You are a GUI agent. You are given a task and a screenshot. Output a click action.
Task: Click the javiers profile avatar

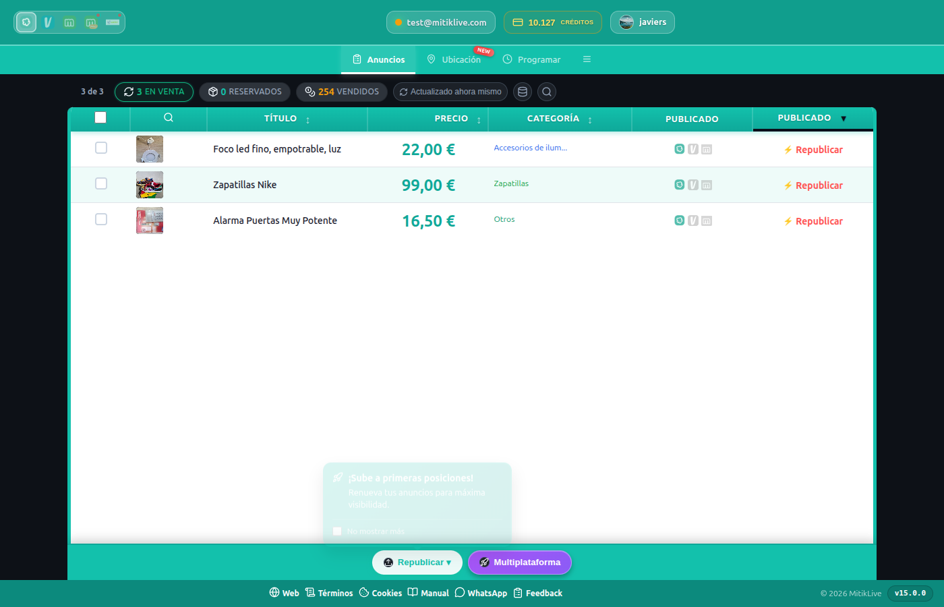click(x=626, y=22)
